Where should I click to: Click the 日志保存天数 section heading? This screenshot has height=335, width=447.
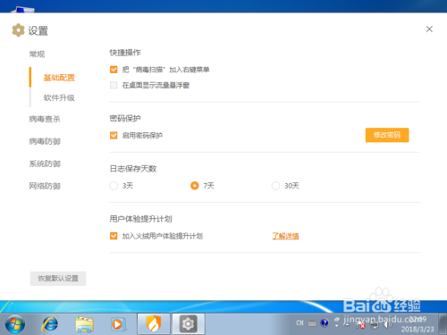pyautogui.click(x=133, y=169)
